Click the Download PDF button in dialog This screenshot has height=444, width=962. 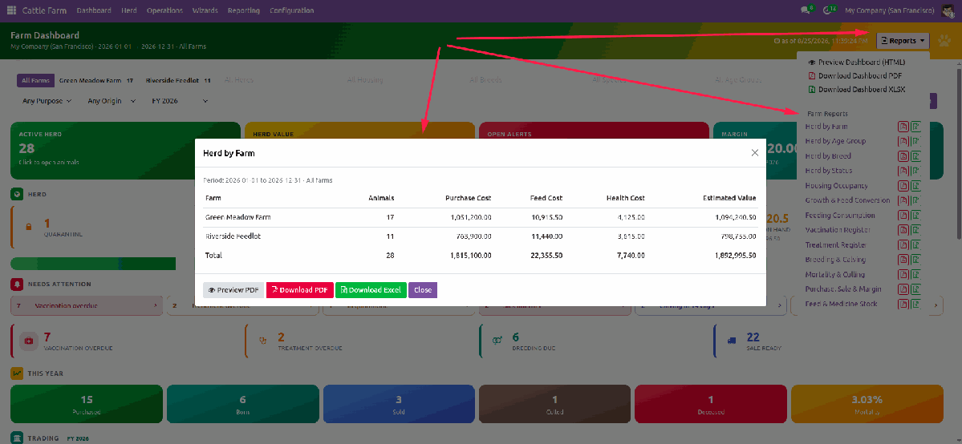[300, 290]
